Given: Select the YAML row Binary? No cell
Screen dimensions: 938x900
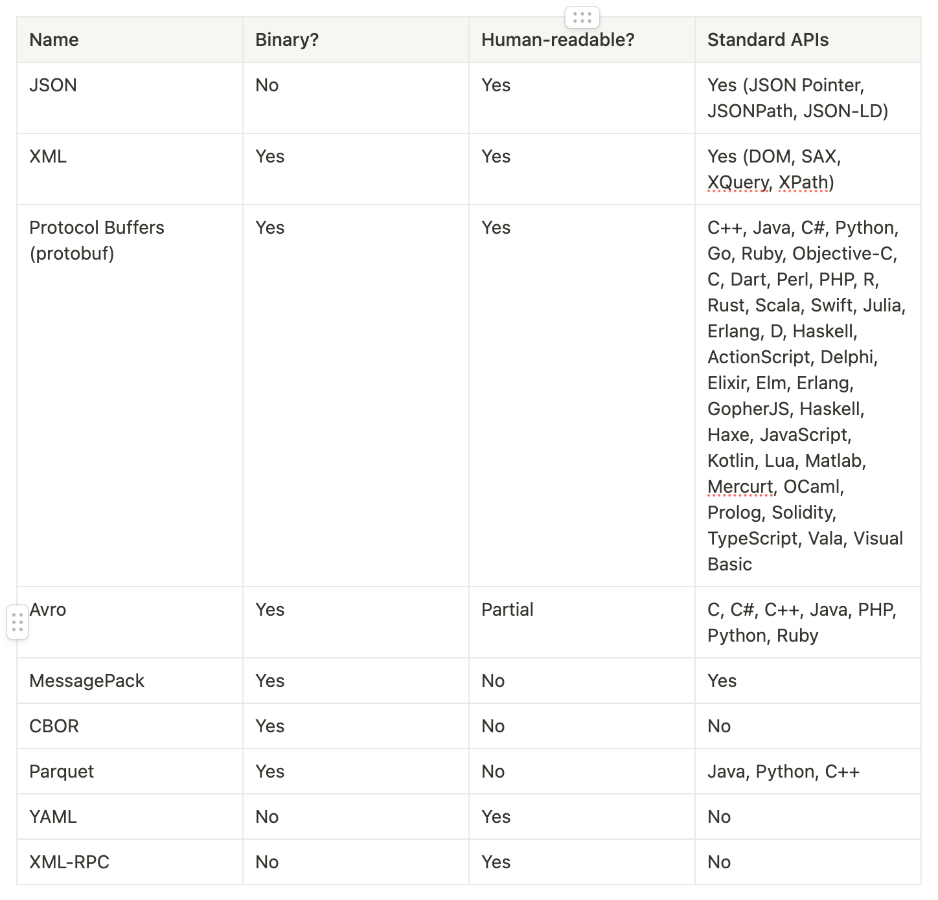Looking at the screenshot, I should click(x=267, y=816).
